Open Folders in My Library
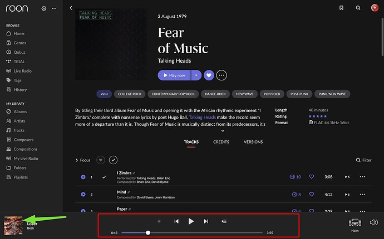This screenshot has width=384, height=239. click(x=16, y=168)
